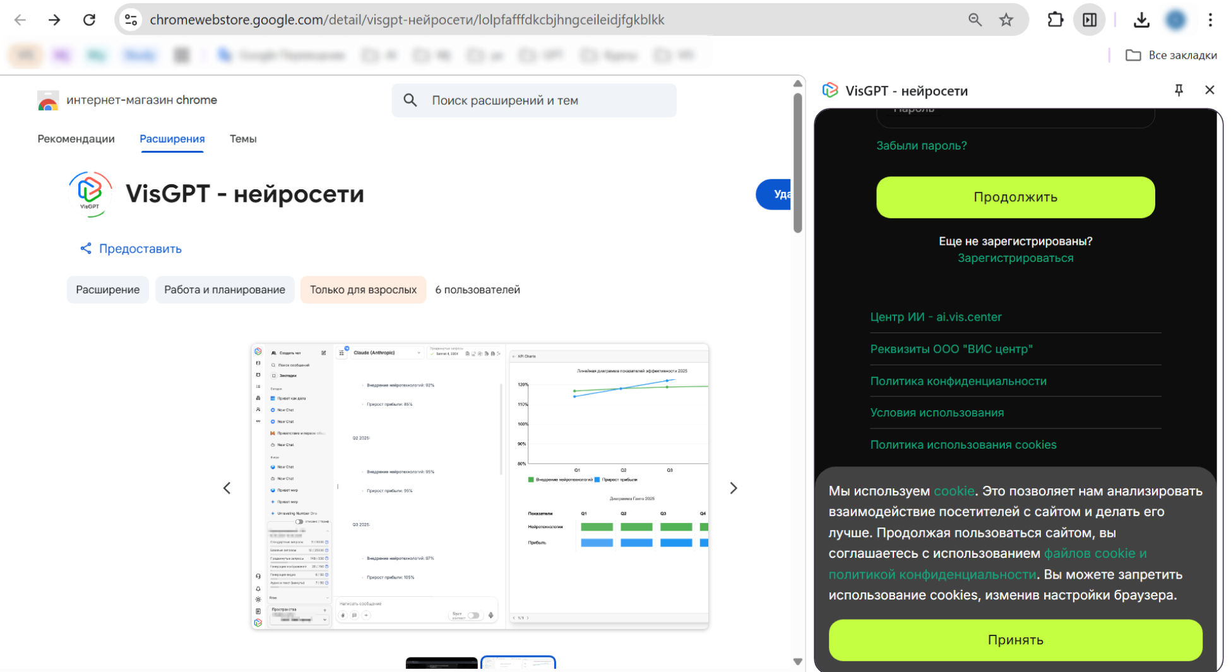Open 'Центр ИИ - ai.vis.center' link
The height and width of the screenshot is (672, 1231).
[x=936, y=317]
